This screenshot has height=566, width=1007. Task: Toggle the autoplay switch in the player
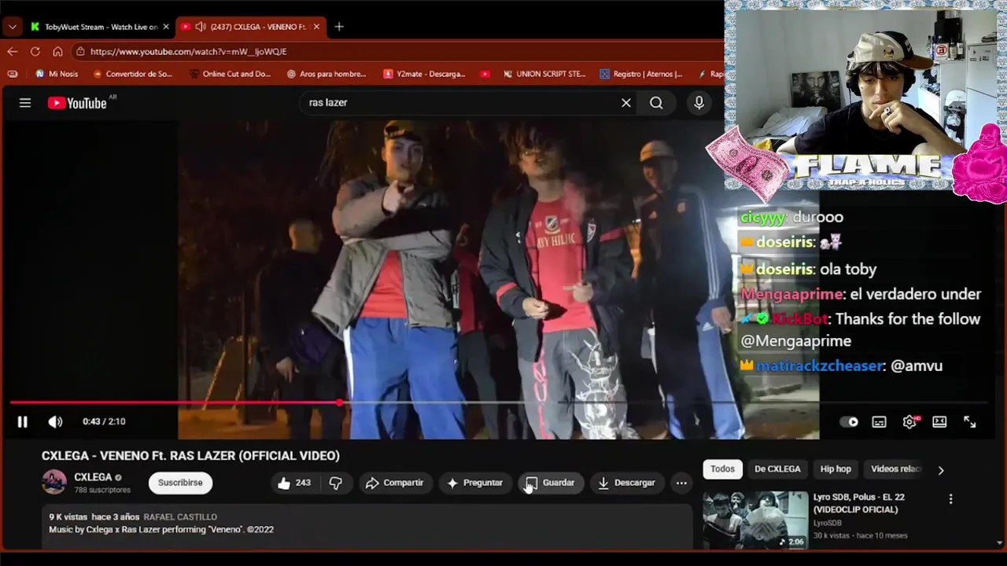tap(849, 422)
